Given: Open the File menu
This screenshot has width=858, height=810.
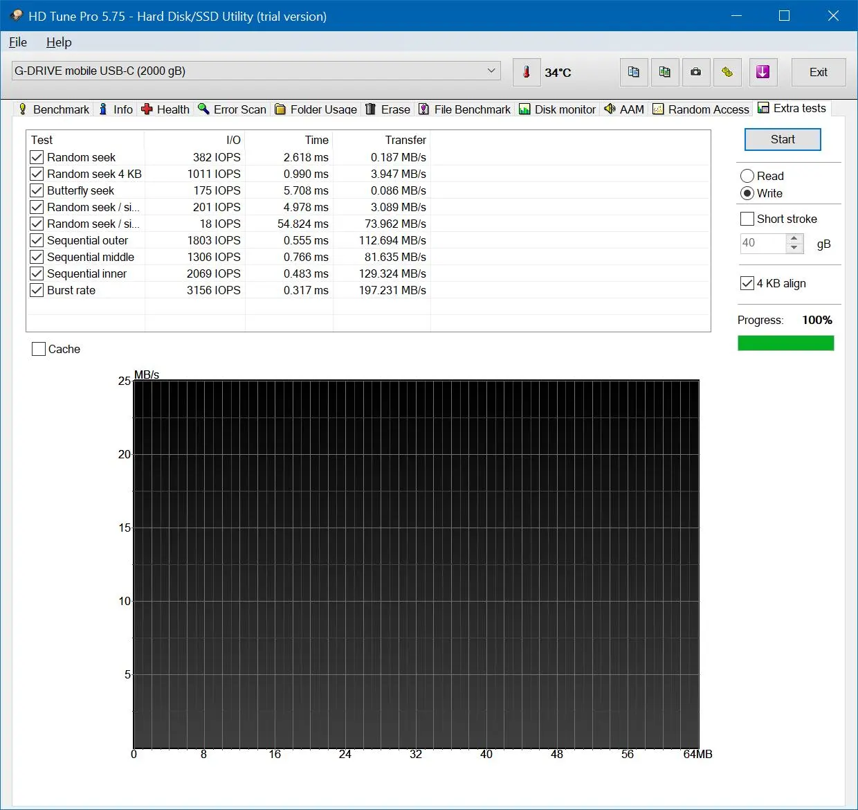Looking at the screenshot, I should click(18, 42).
